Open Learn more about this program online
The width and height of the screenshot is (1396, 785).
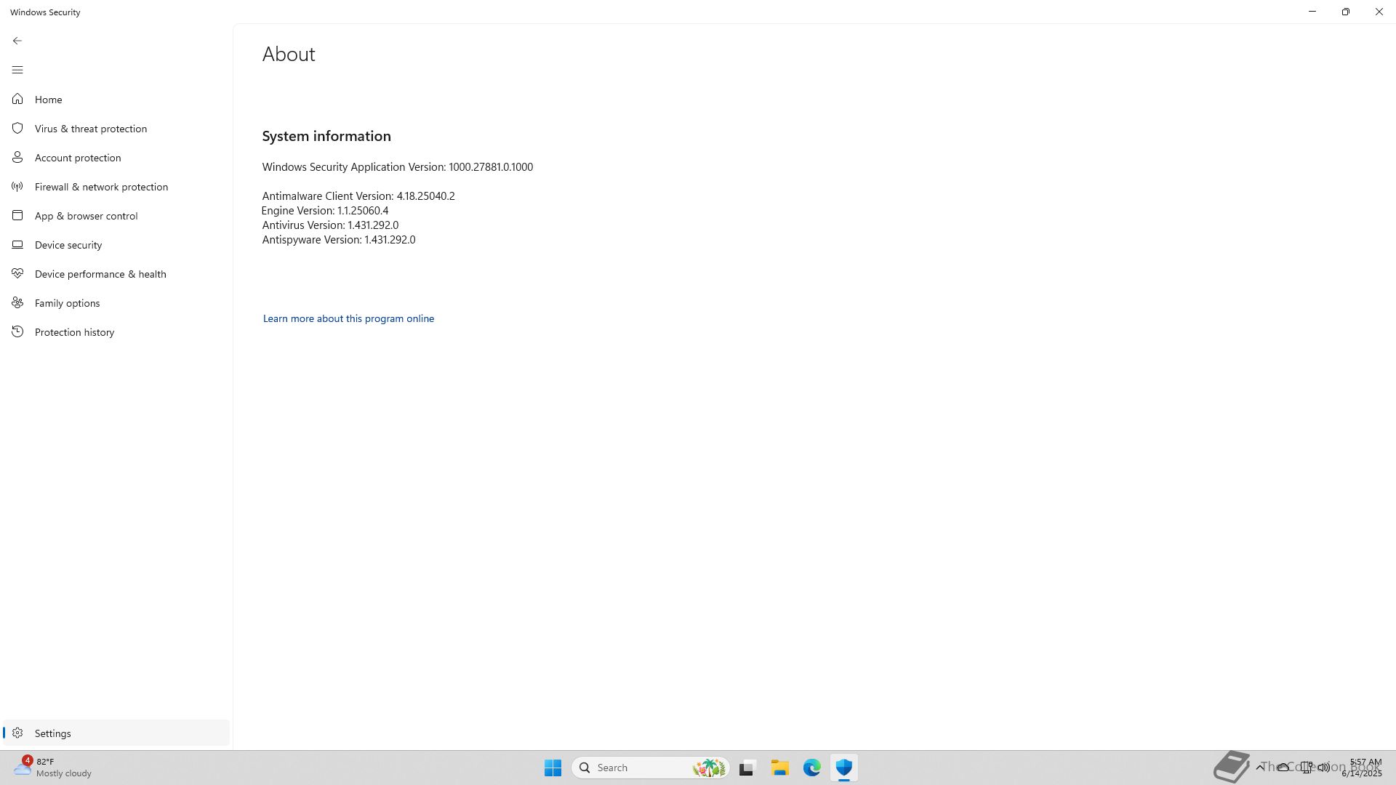click(x=348, y=318)
